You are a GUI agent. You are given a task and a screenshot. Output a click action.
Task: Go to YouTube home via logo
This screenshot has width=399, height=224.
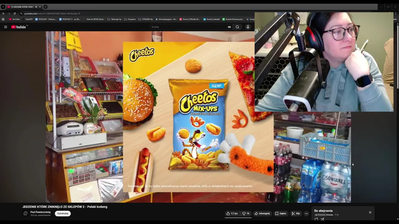pos(19,27)
